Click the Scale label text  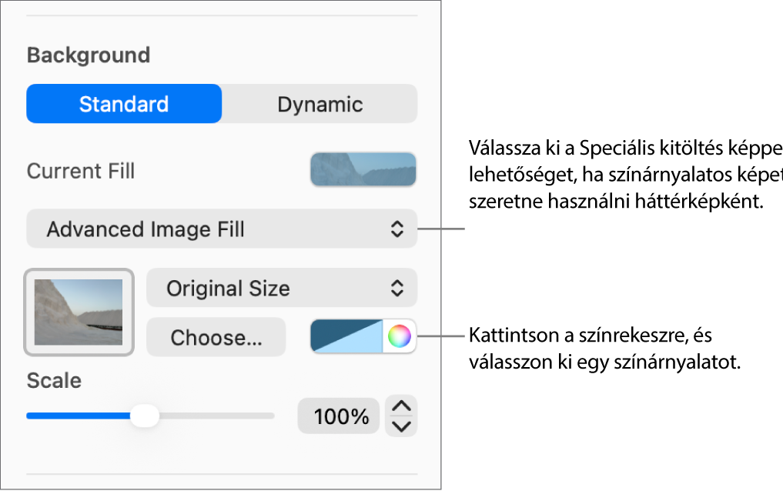54,380
